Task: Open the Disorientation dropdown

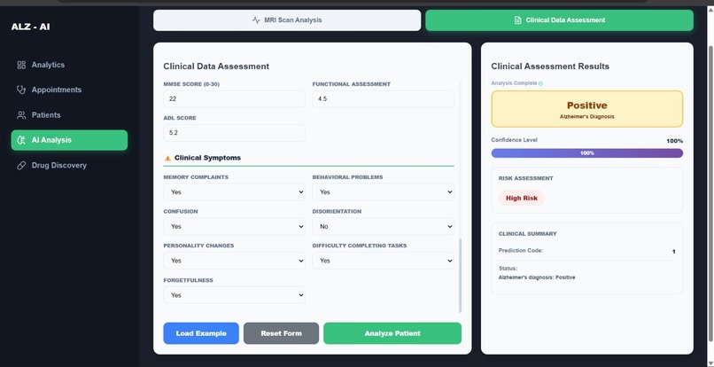Action: [x=383, y=226]
